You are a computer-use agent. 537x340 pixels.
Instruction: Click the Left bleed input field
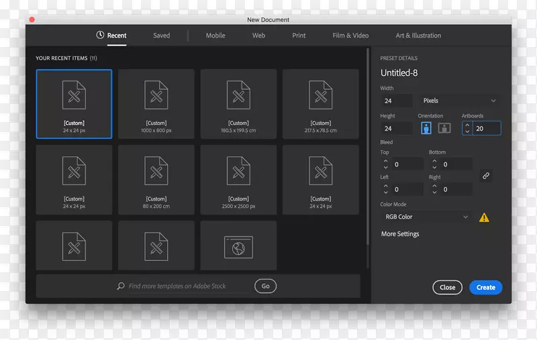[407, 189]
